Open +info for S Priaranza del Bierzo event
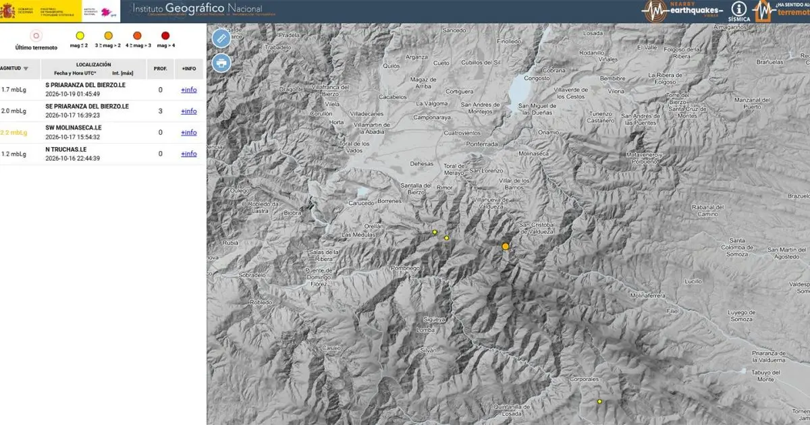Screen dimensions: 810x425 coord(189,90)
